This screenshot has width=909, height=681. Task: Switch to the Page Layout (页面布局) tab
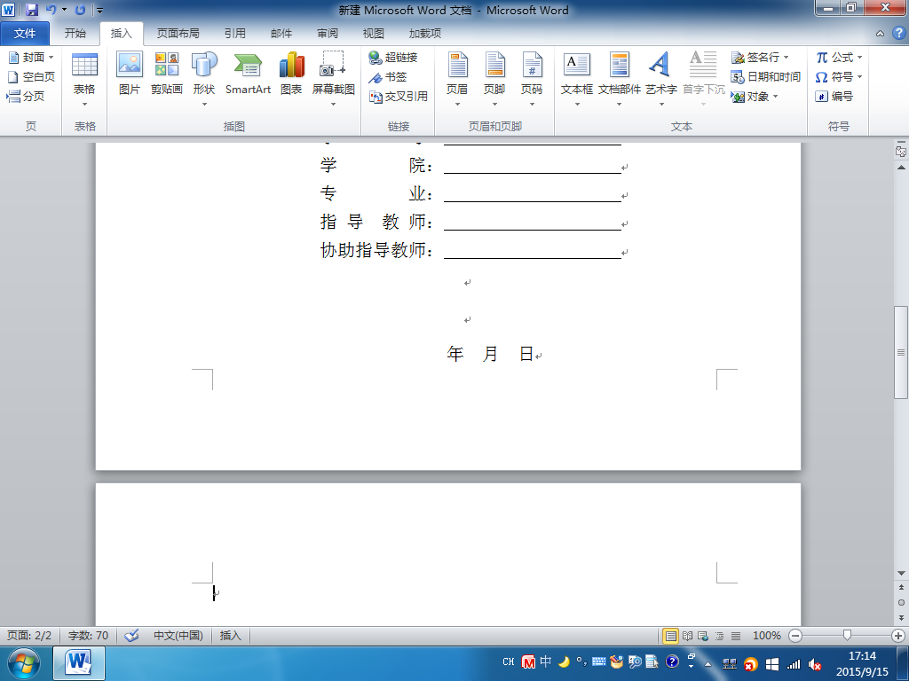click(178, 33)
